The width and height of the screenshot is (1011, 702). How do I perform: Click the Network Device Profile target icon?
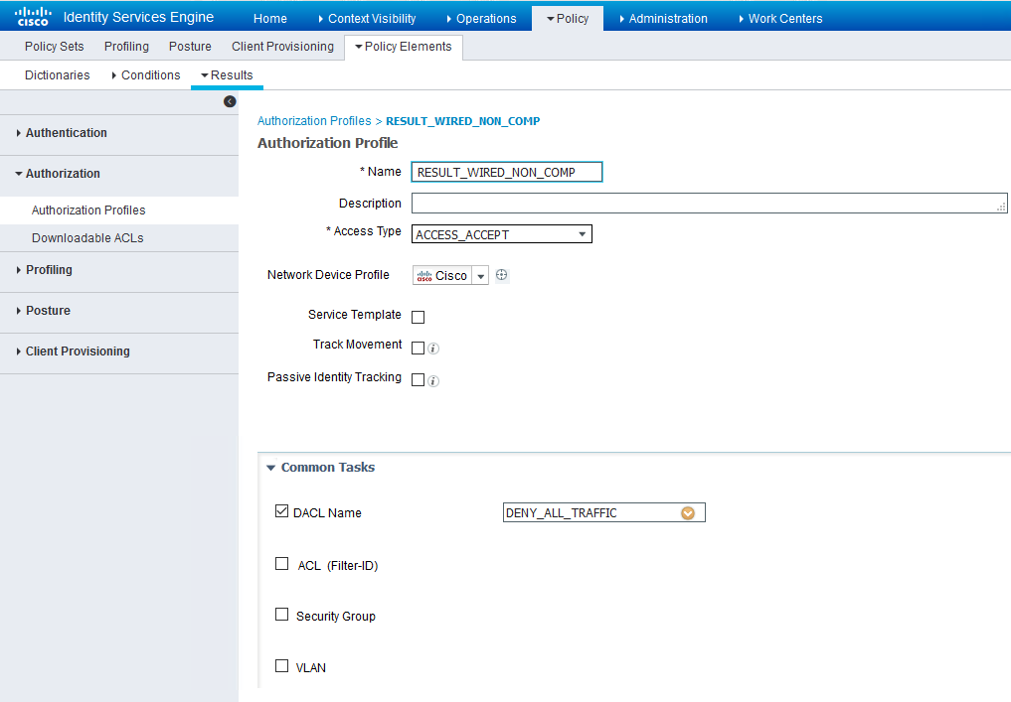pos(502,275)
